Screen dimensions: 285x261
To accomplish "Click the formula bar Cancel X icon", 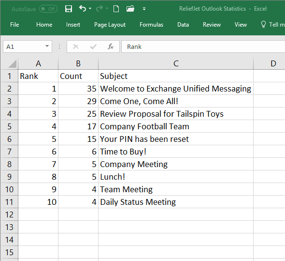I will pyautogui.click(x=76, y=46).
